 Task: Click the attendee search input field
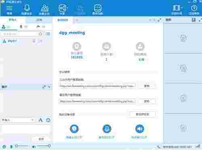point(20,34)
